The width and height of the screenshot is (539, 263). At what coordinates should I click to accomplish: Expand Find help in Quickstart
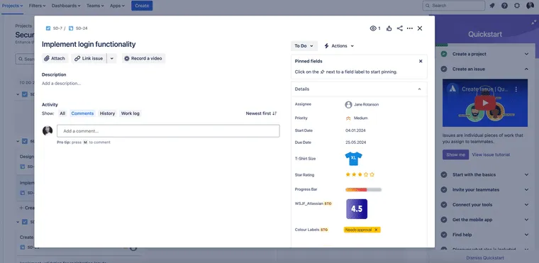[526, 235]
